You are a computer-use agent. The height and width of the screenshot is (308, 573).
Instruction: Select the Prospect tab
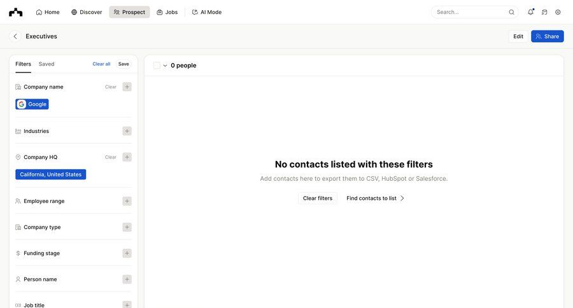point(129,12)
